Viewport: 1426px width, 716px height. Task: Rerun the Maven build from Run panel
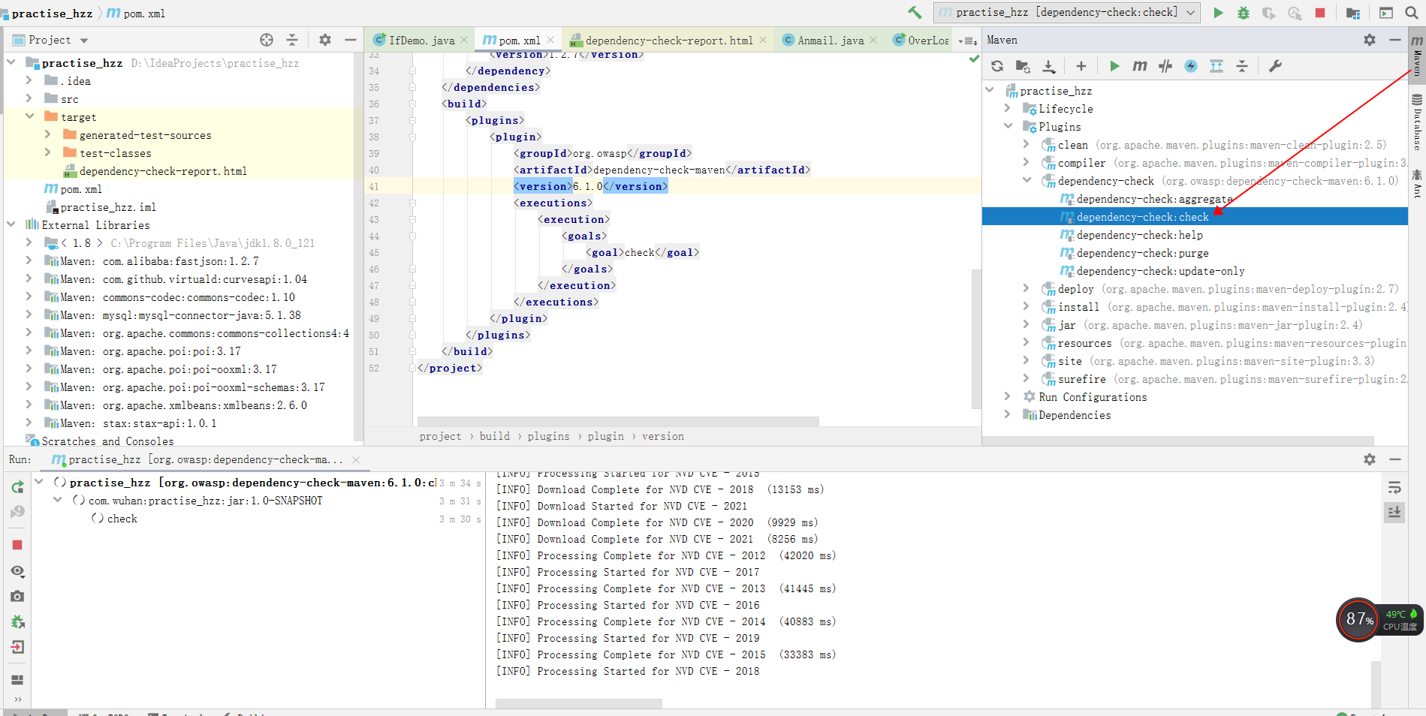pos(17,486)
